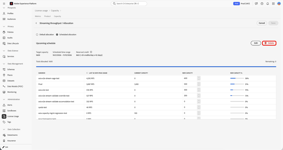This screenshot has width=283, height=150.
Task: Open the user profile avatar
Action: (279, 4)
